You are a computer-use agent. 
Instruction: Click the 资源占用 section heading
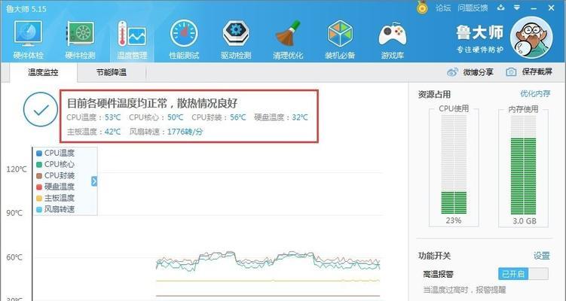click(x=434, y=95)
